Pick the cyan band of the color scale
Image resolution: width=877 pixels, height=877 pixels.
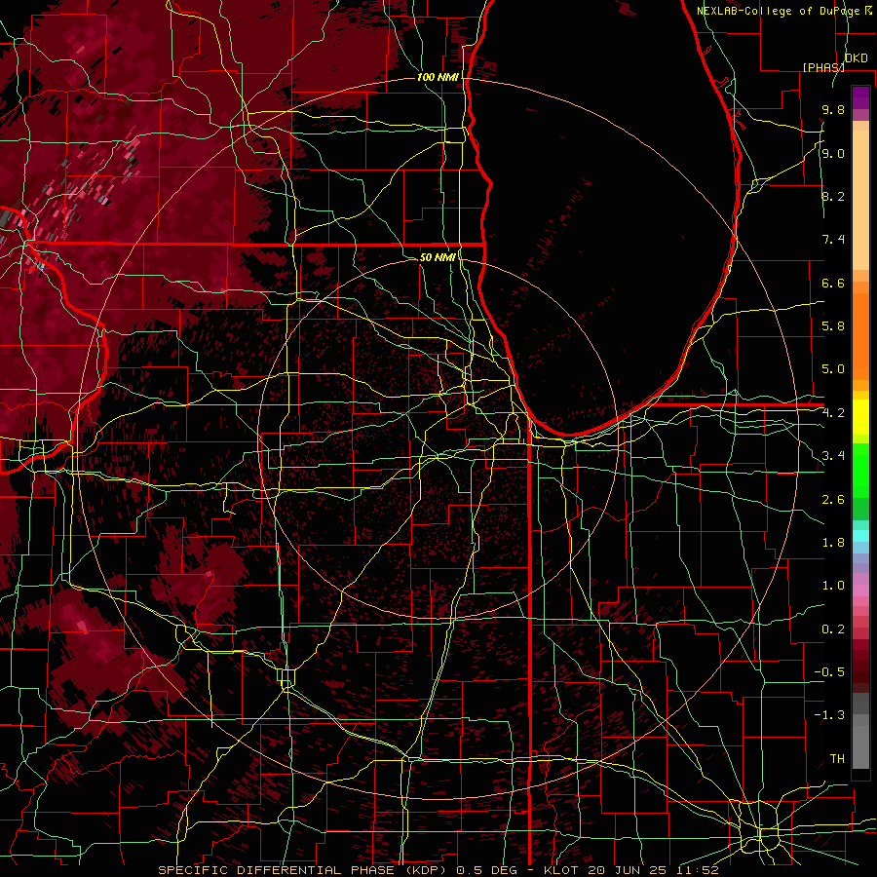click(x=860, y=536)
